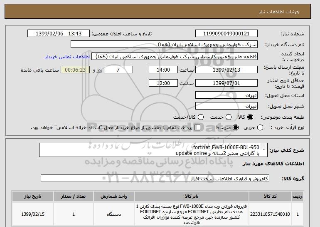The width and height of the screenshot is (320, 227).
Task: Click the buyer organization name field
Action: tap(164, 45)
